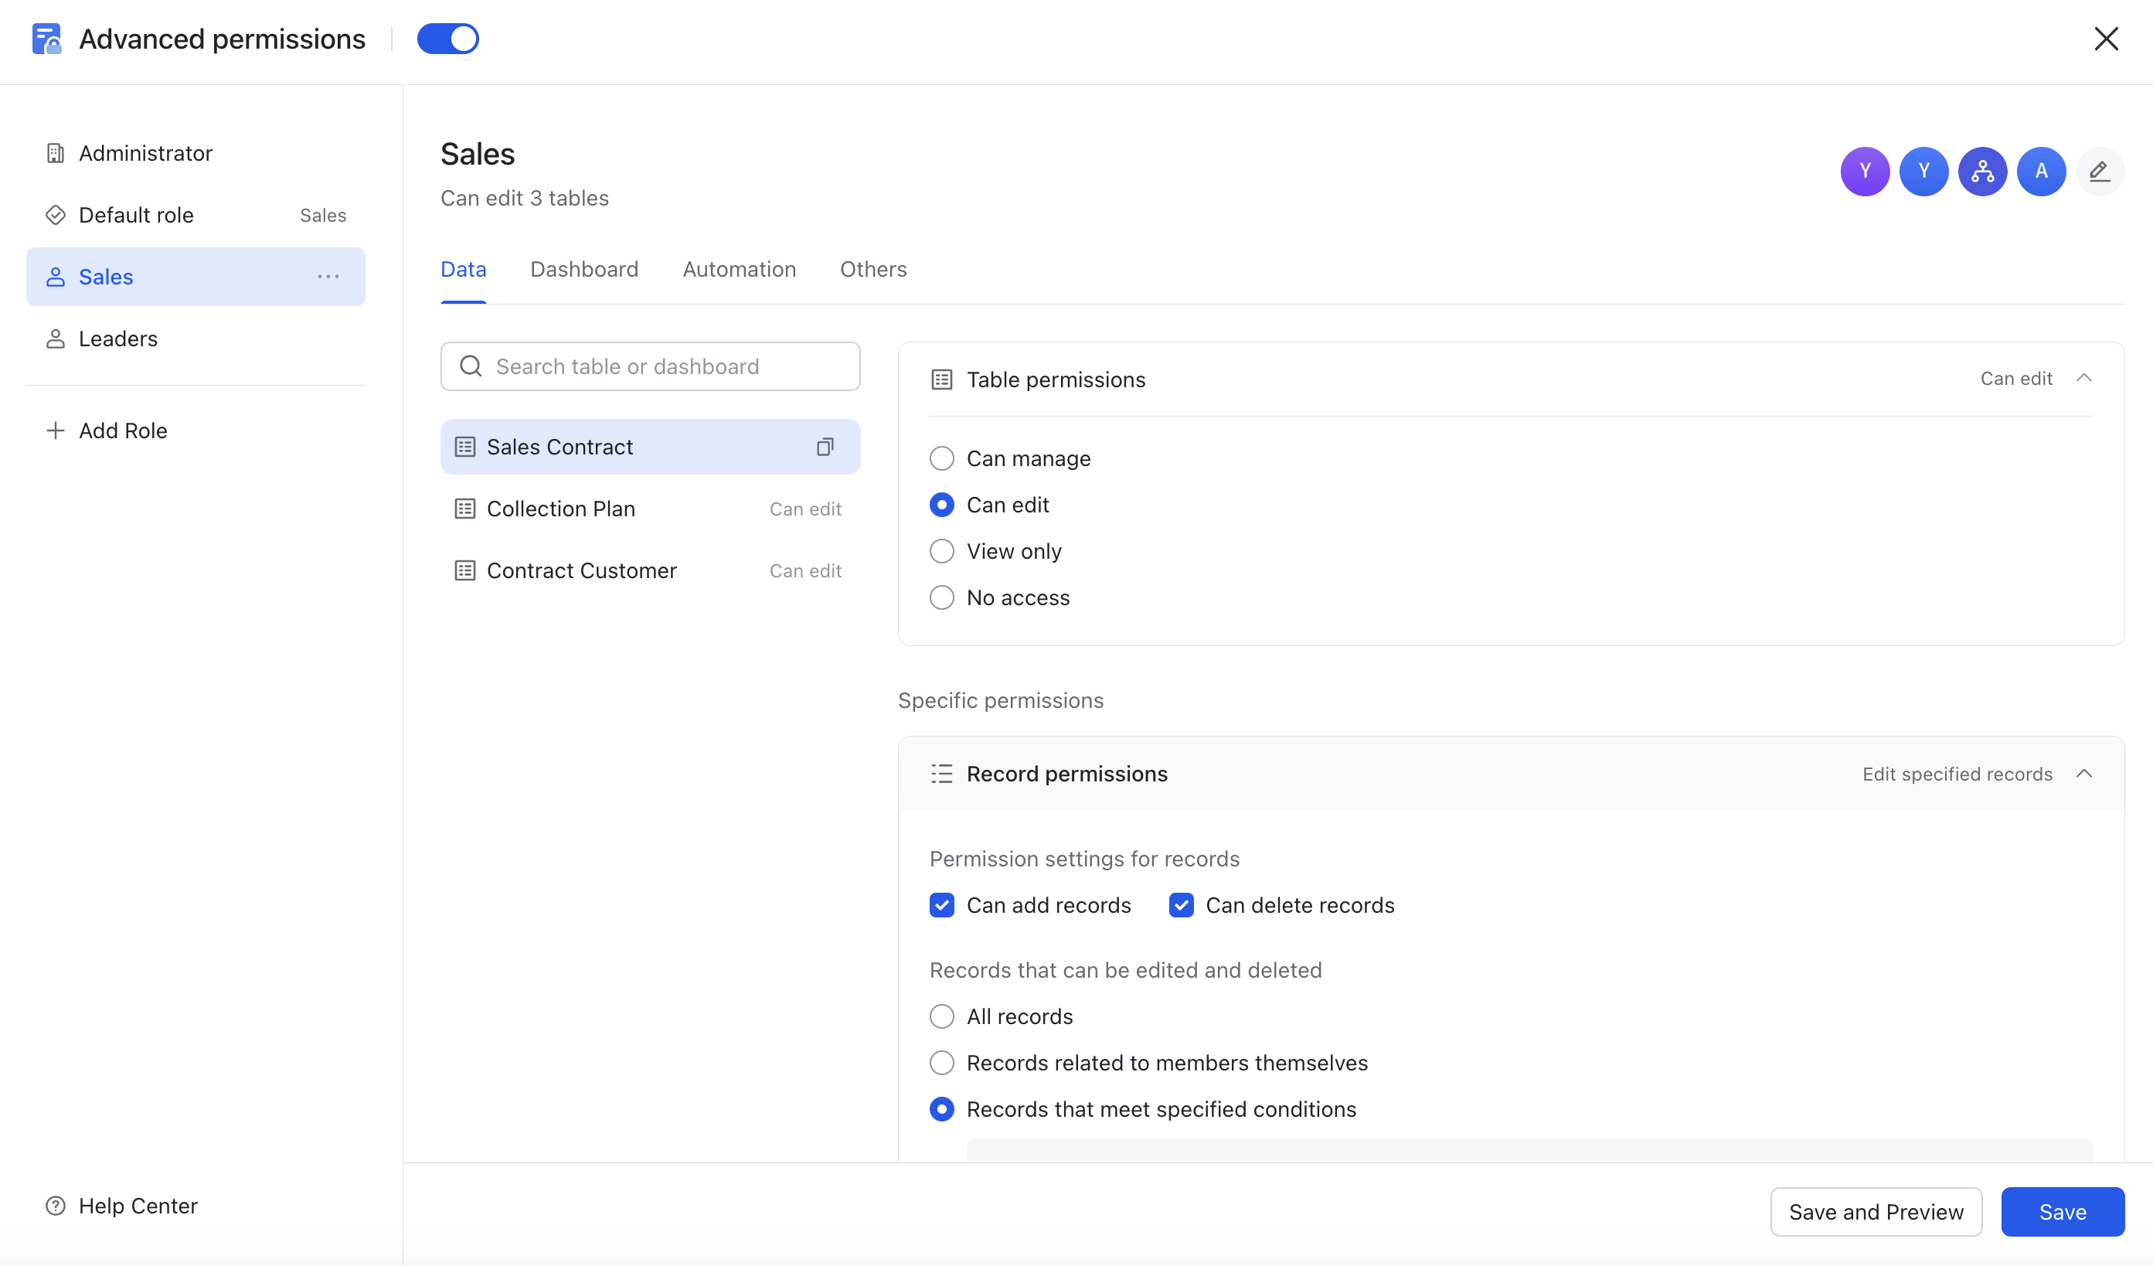Click the Administrator role icon
The image size is (2153, 1266).
[x=56, y=153]
